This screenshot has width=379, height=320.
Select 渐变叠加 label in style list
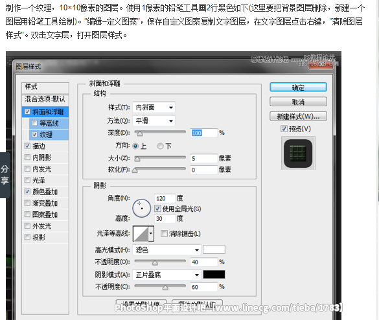point(45,203)
